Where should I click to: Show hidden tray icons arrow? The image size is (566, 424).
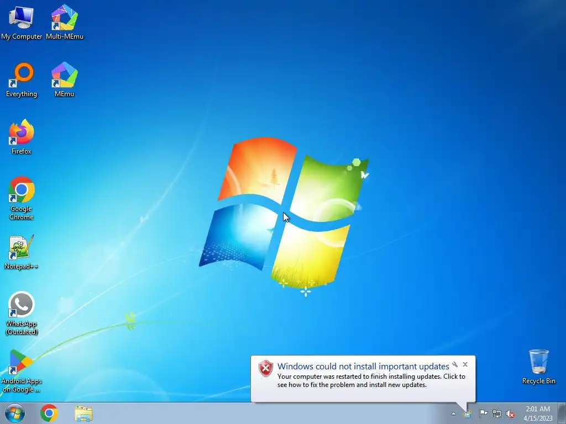(453, 414)
